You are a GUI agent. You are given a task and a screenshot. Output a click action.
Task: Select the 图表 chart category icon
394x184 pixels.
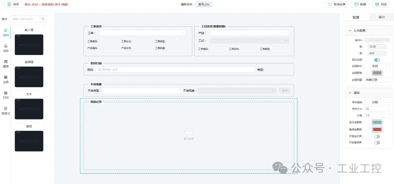[x=5, y=61]
